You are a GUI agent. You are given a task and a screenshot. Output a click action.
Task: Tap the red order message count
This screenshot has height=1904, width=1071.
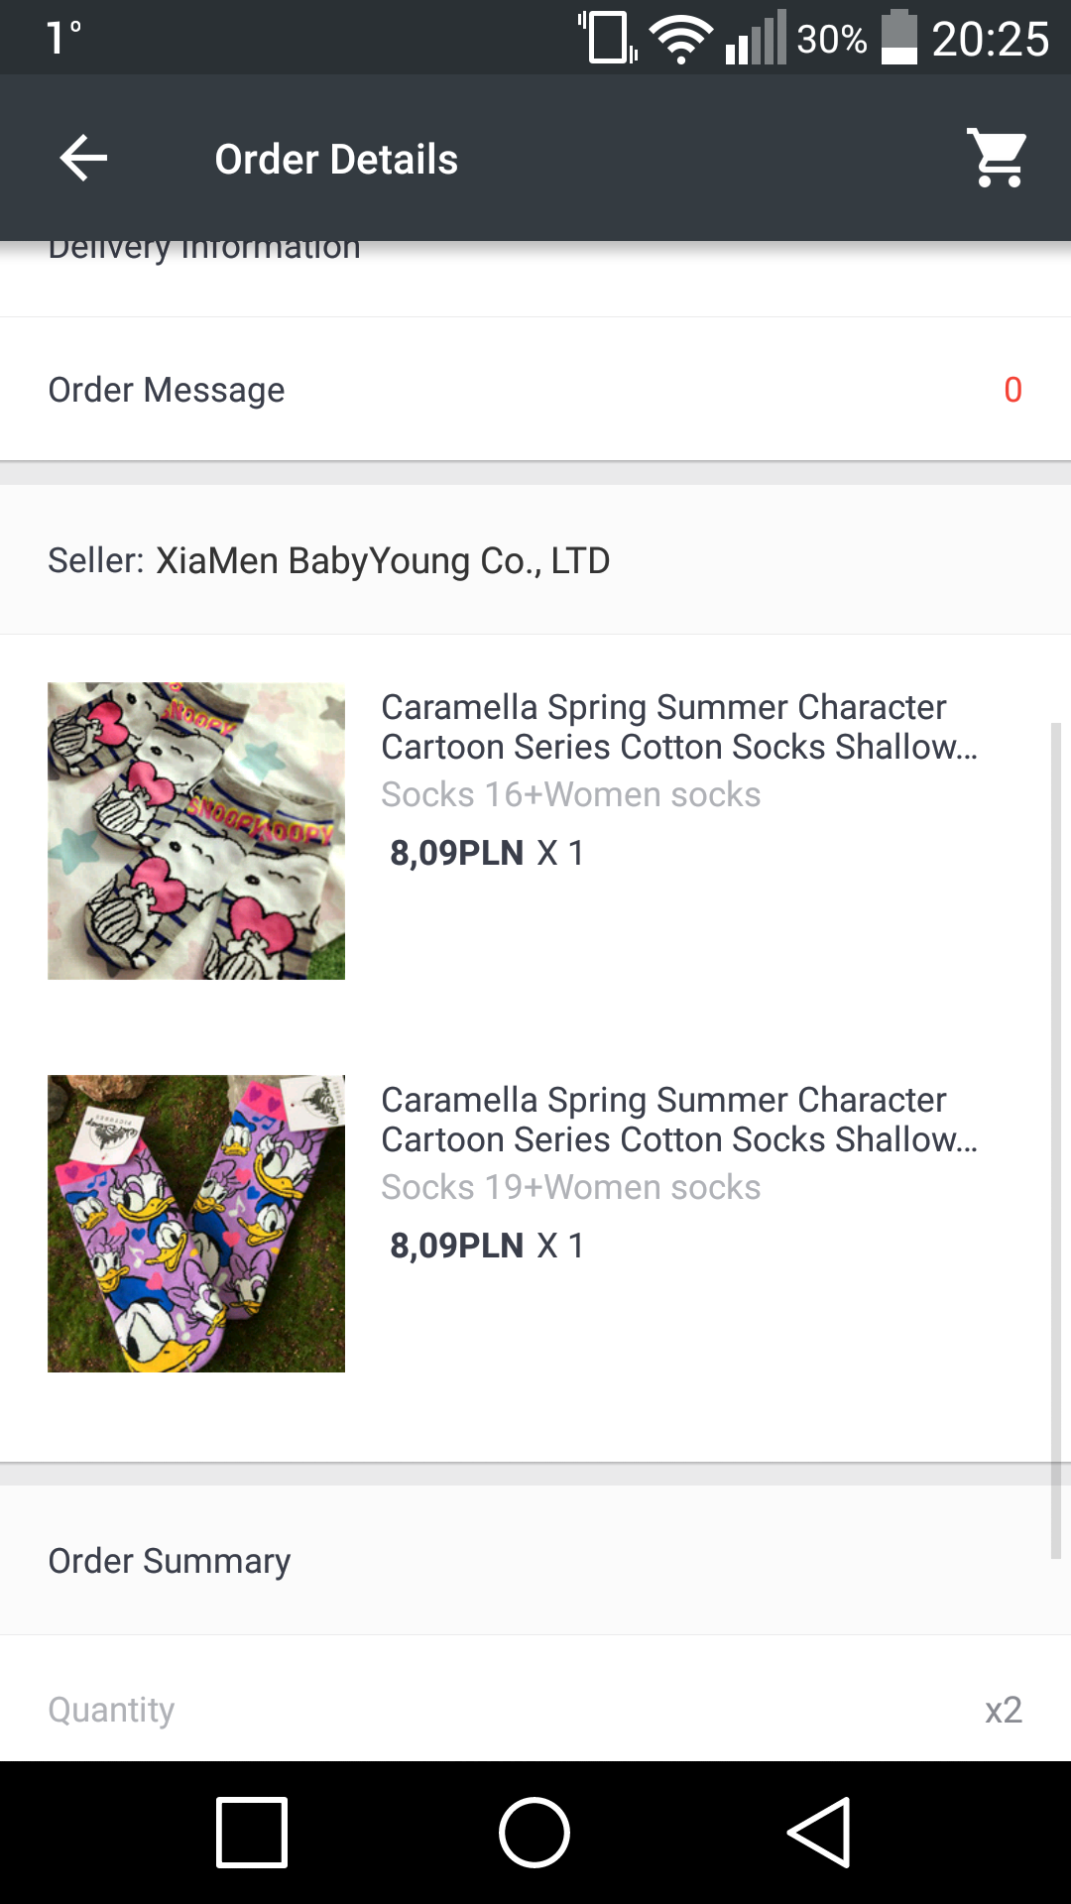pos(1012,390)
